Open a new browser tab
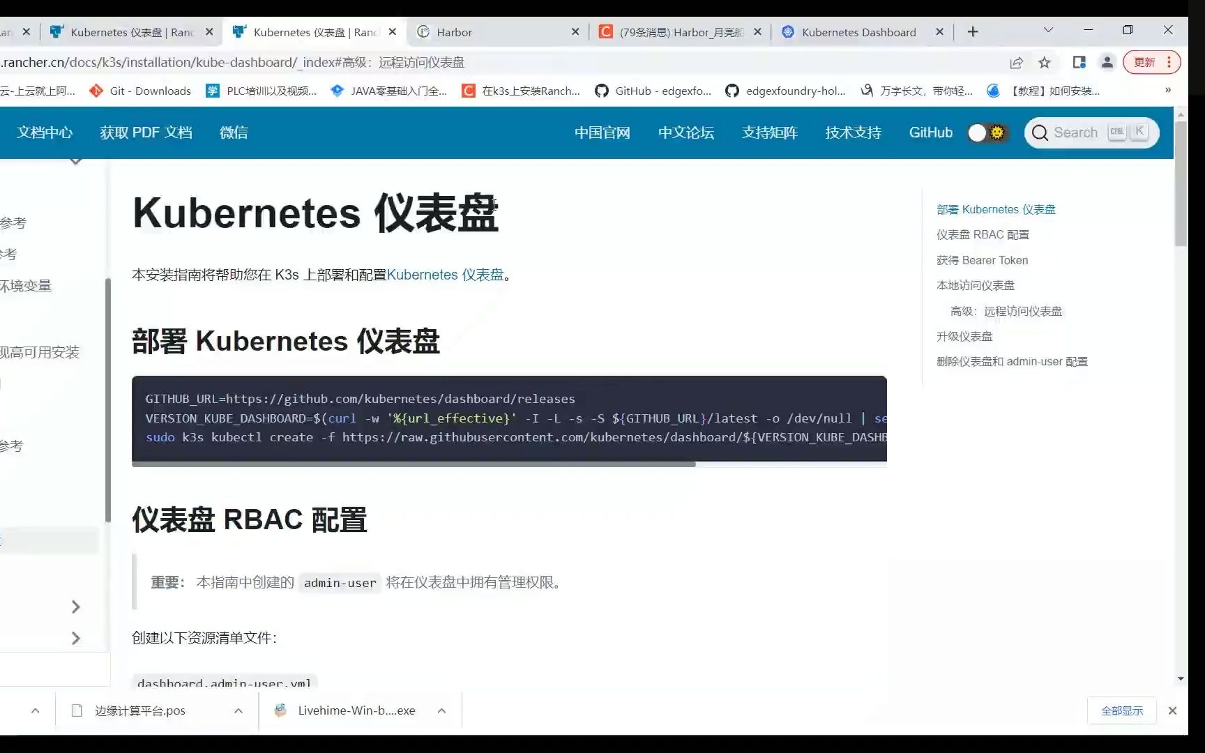Viewport: 1205px width, 753px height. tap(973, 31)
